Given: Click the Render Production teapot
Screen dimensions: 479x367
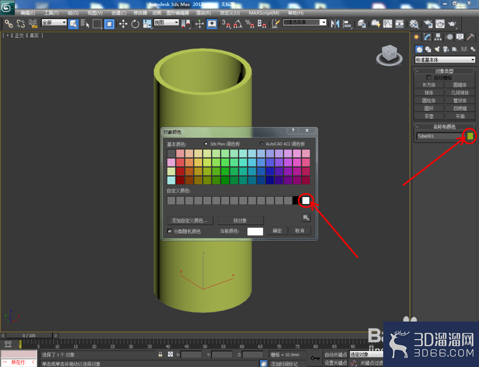Looking at the screenshot, I should tap(452, 23).
